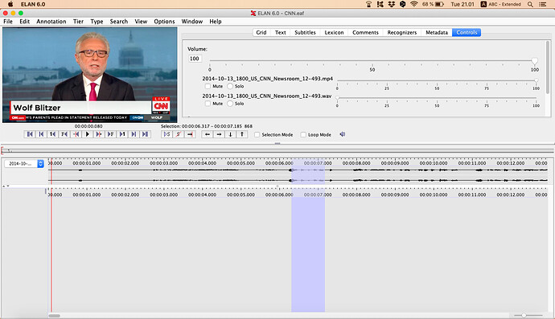
Task: Go to next annotation right arrow
Action: [x=219, y=134]
